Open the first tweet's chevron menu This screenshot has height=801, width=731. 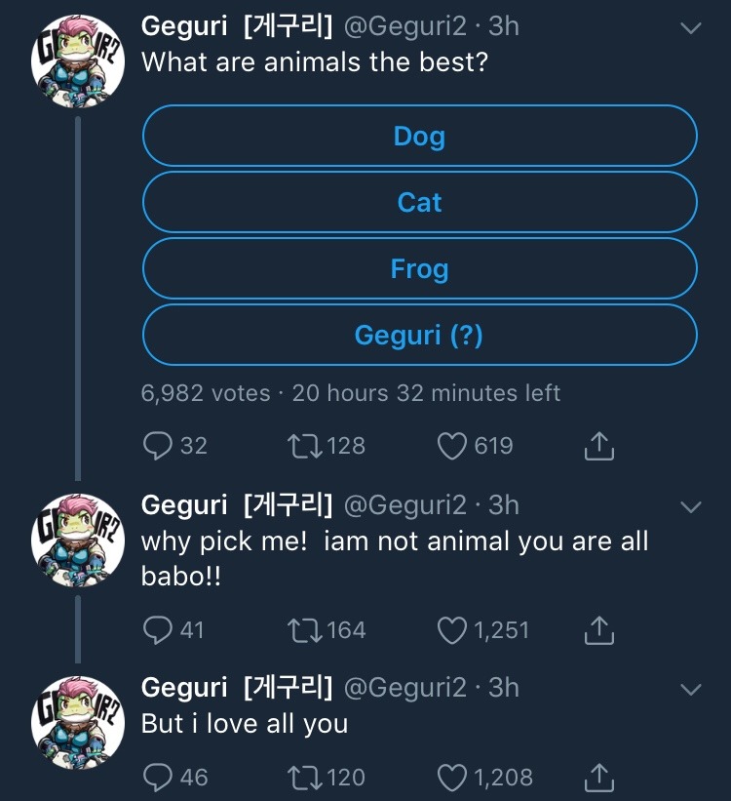[x=689, y=28]
